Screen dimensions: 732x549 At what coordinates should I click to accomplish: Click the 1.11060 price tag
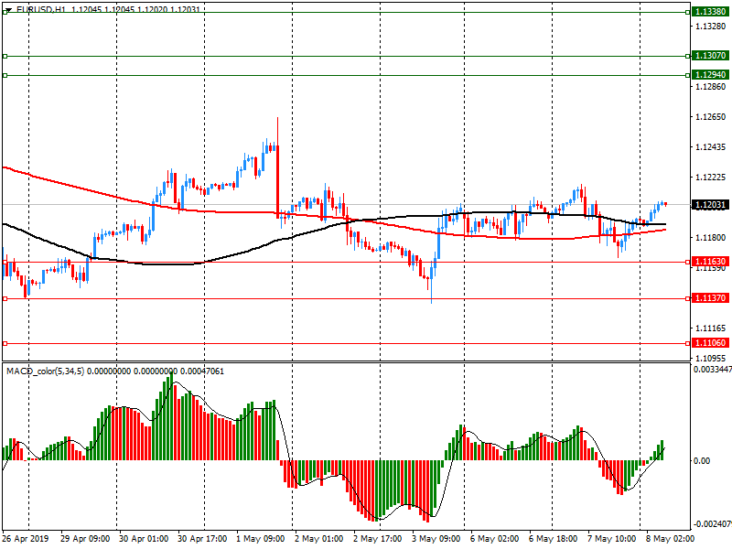pyautogui.click(x=709, y=343)
